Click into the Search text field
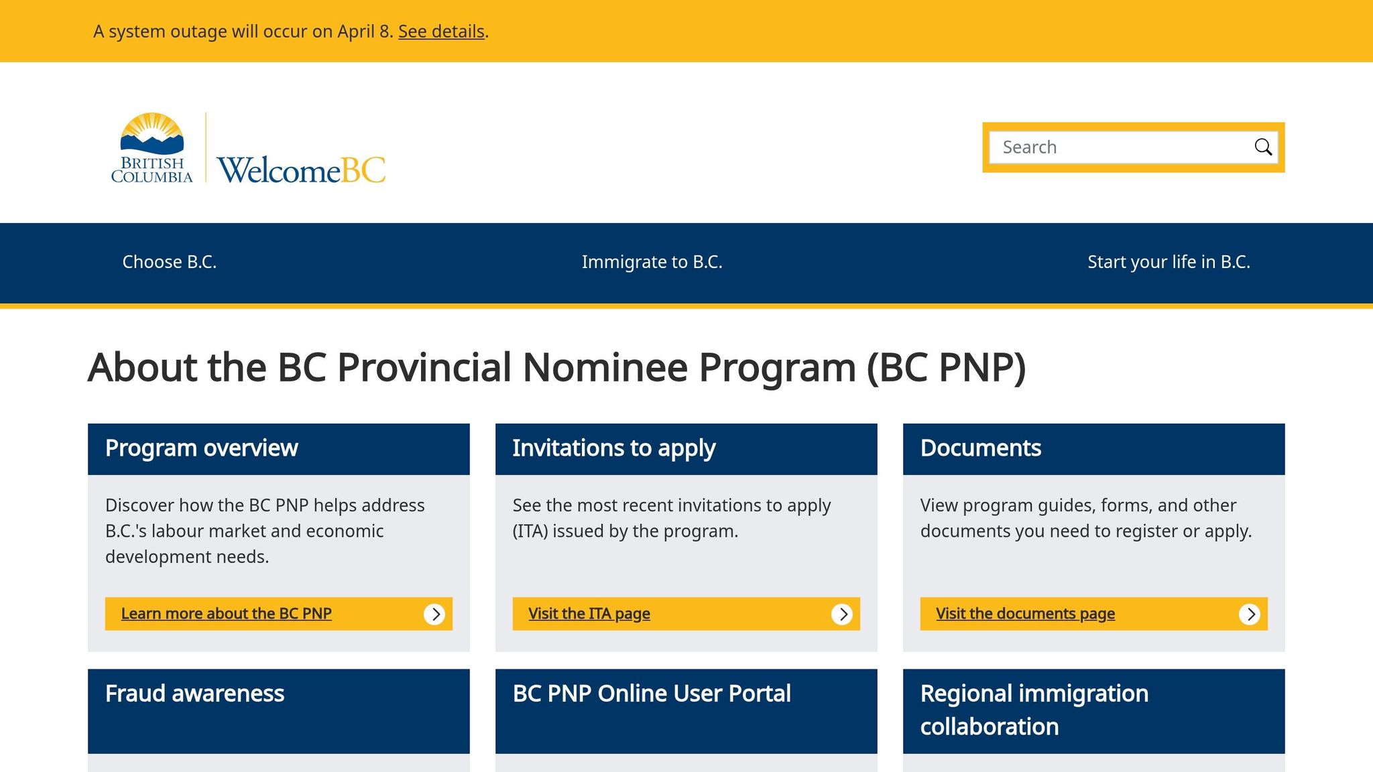Viewport: 1373px width, 772px height. click(x=1106, y=147)
